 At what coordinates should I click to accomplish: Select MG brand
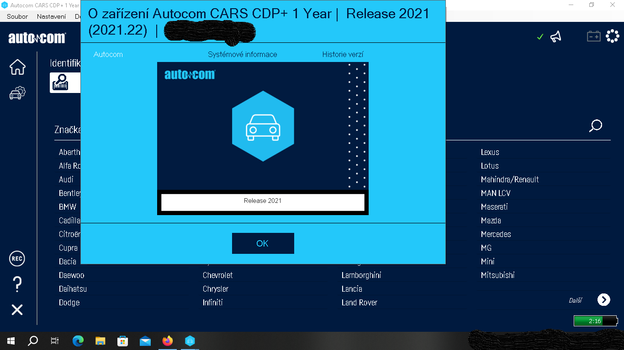point(486,248)
